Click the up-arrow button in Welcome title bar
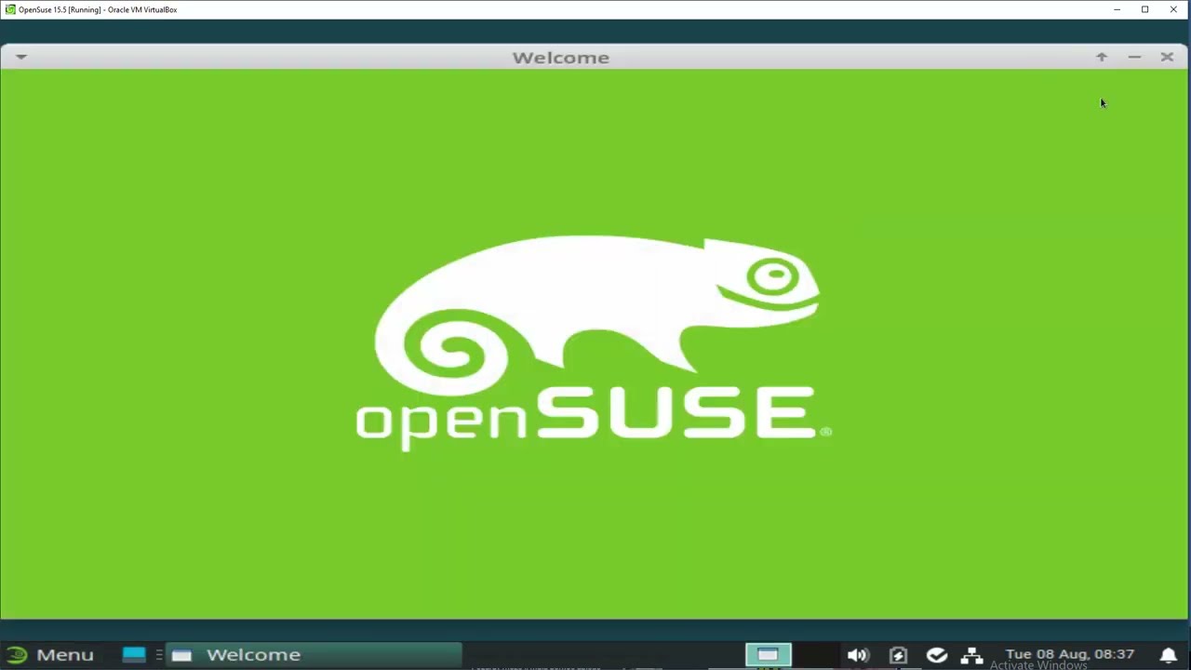1191x670 pixels. point(1102,57)
